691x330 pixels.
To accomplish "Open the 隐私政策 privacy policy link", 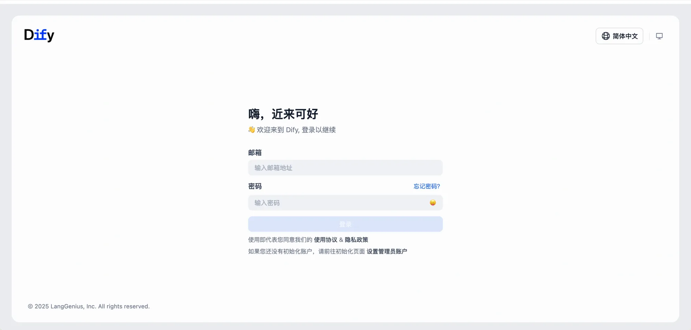I will tap(356, 240).
